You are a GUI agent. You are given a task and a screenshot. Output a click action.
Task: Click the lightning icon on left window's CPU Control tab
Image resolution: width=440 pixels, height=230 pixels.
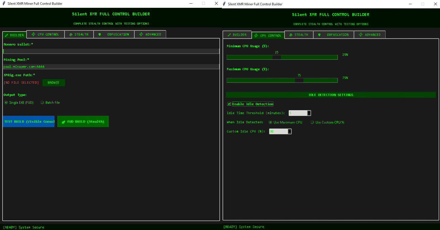pyautogui.click(x=34, y=34)
